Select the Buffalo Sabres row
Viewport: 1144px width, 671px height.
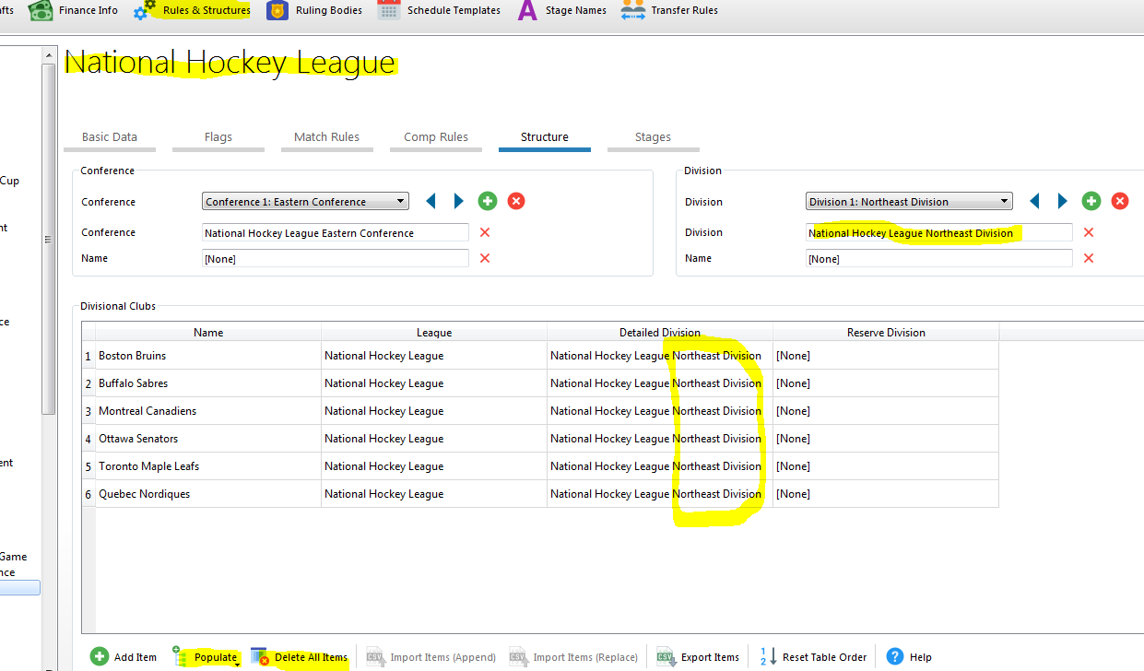click(x=540, y=383)
